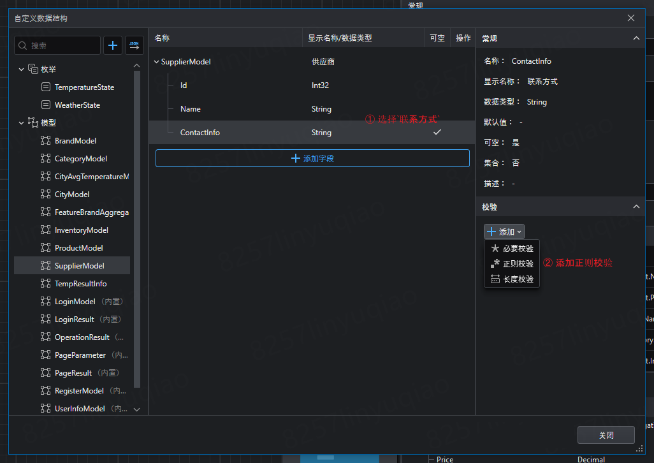Click the ruler icon for 长度校验
The image size is (654, 463).
coord(495,279)
